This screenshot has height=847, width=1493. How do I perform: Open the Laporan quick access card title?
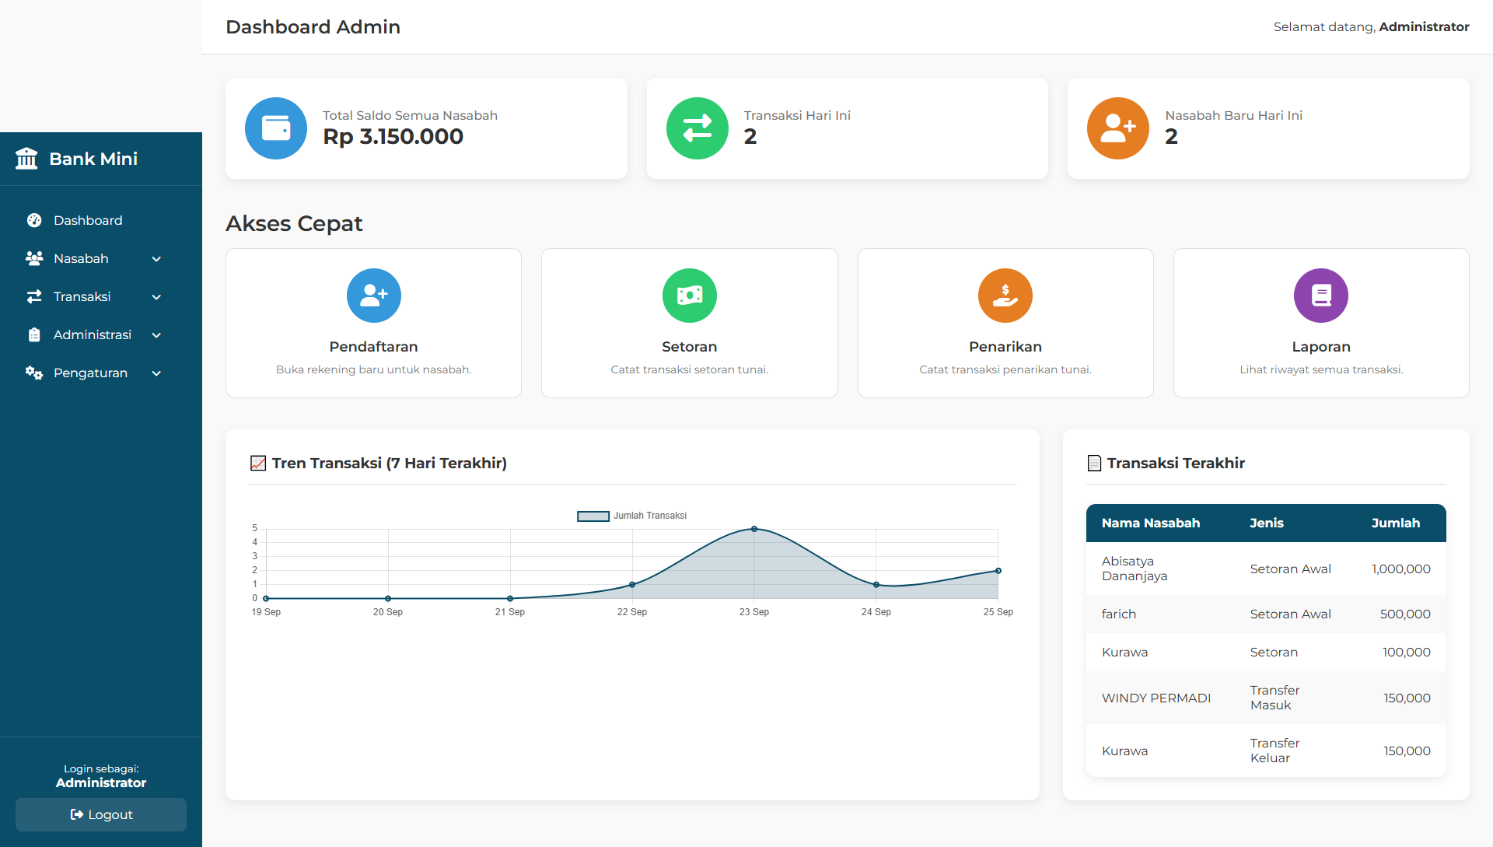[x=1320, y=347]
